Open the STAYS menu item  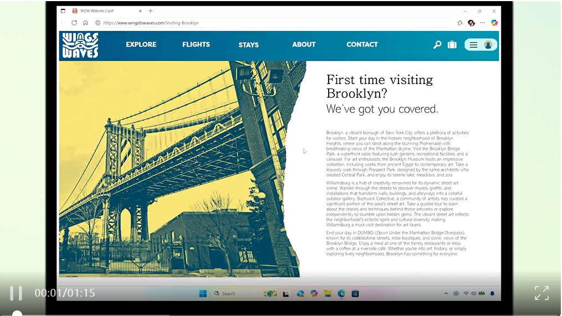click(248, 45)
